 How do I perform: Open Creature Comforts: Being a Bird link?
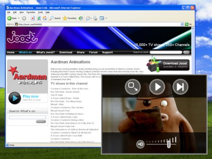coord(67,120)
